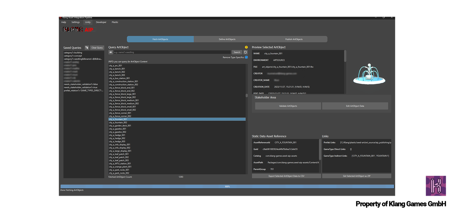Click the 100% progress bar
454x215 pixels.
(227, 186)
